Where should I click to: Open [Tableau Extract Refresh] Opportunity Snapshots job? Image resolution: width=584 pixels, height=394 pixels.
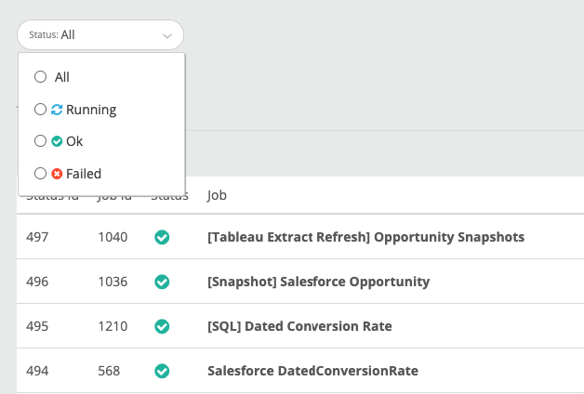[x=365, y=237]
